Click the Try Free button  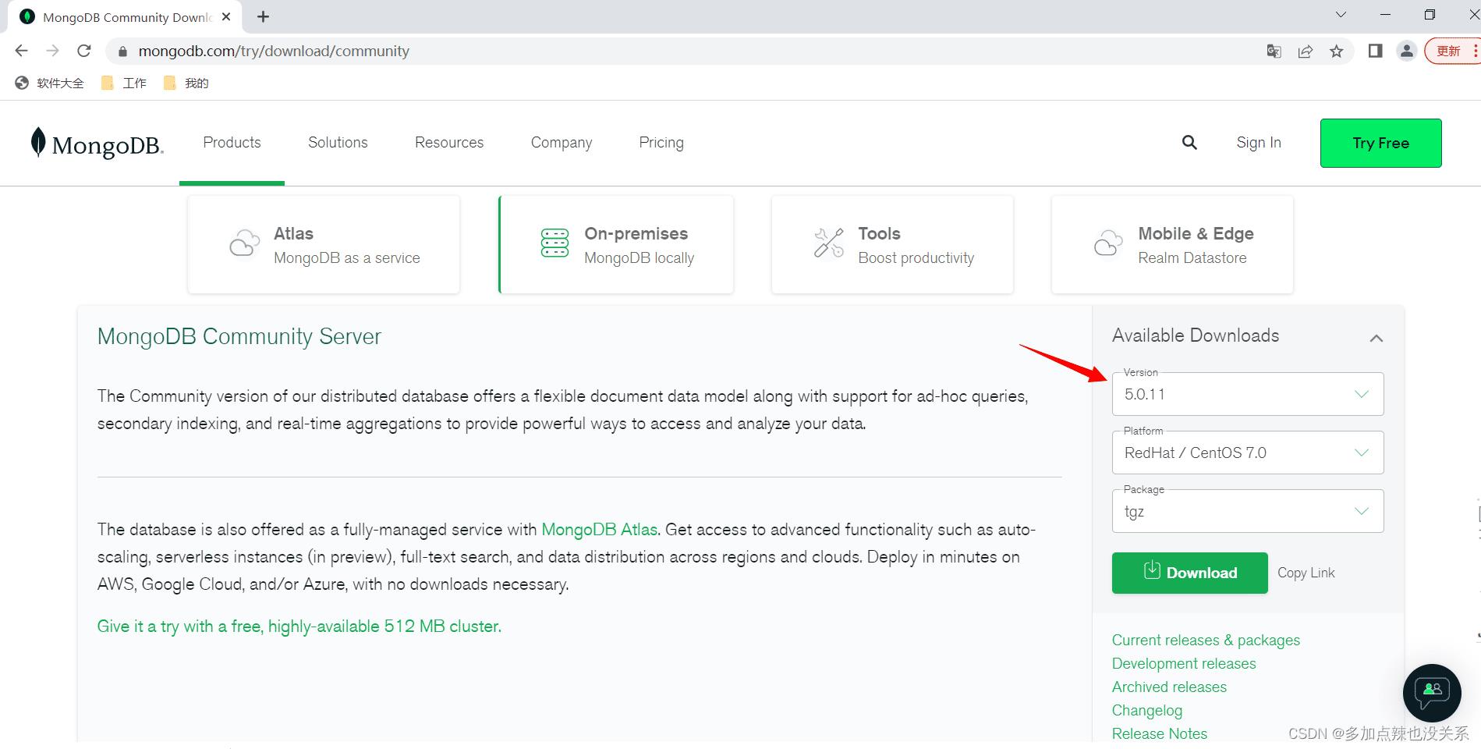click(1380, 143)
